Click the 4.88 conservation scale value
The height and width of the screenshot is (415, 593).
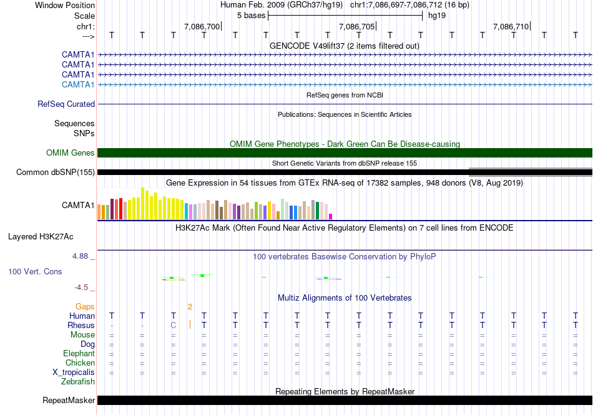[80, 256]
